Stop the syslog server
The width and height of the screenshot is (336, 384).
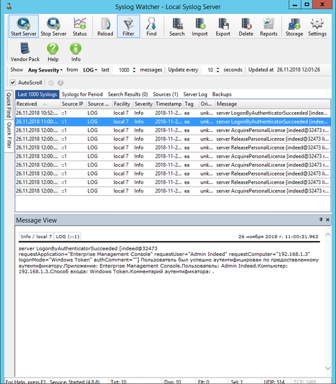54,26
